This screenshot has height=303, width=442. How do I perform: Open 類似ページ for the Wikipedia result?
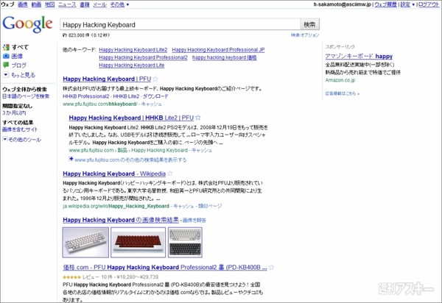click(x=210, y=206)
